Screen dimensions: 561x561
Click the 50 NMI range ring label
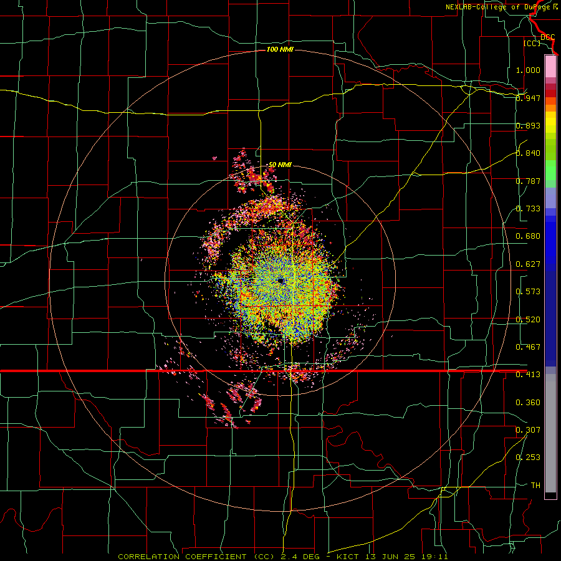[280, 165]
